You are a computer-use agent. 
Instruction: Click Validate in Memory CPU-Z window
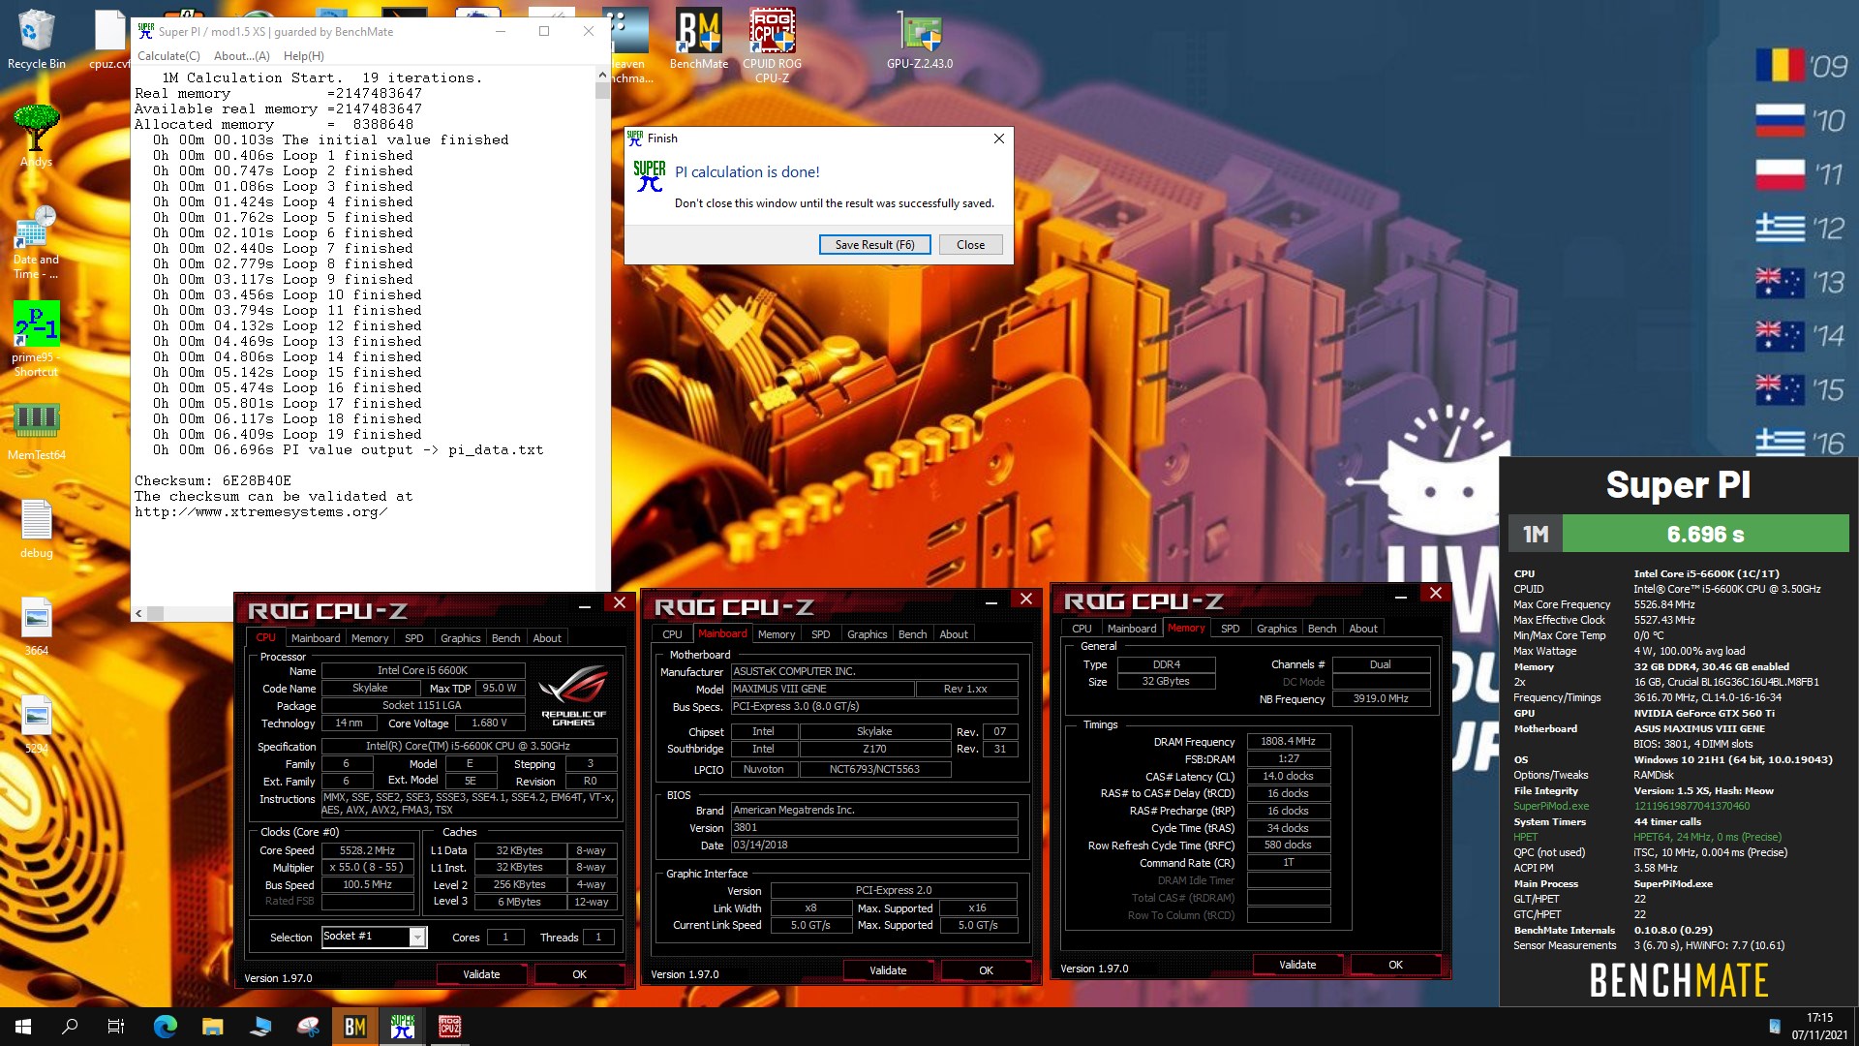tap(1297, 965)
